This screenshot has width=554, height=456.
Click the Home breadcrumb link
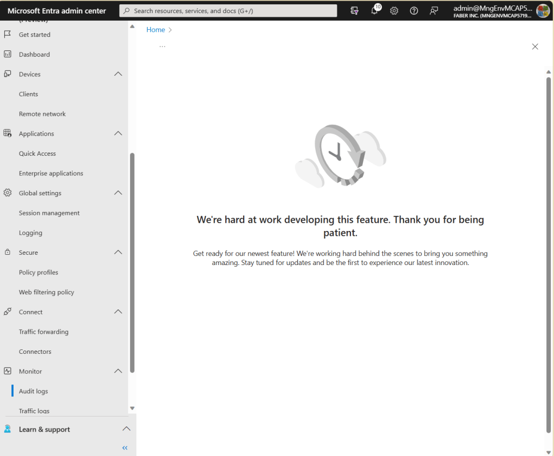click(155, 30)
